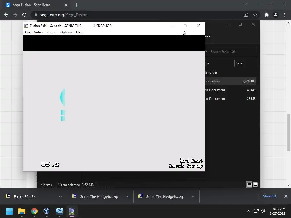The width and height of the screenshot is (291, 218).
Task: Expand options for Fusion364.7z download
Action: [x=61, y=196]
